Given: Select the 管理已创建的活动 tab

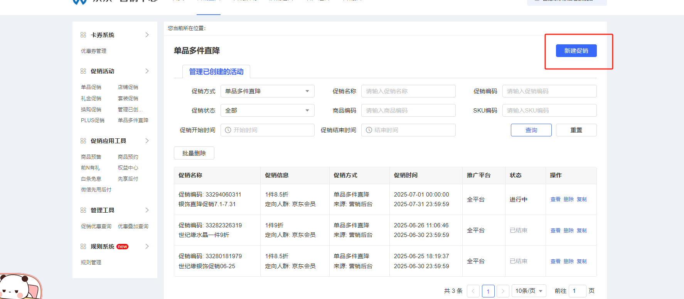Looking at the screenshot, I should point(216,72).
